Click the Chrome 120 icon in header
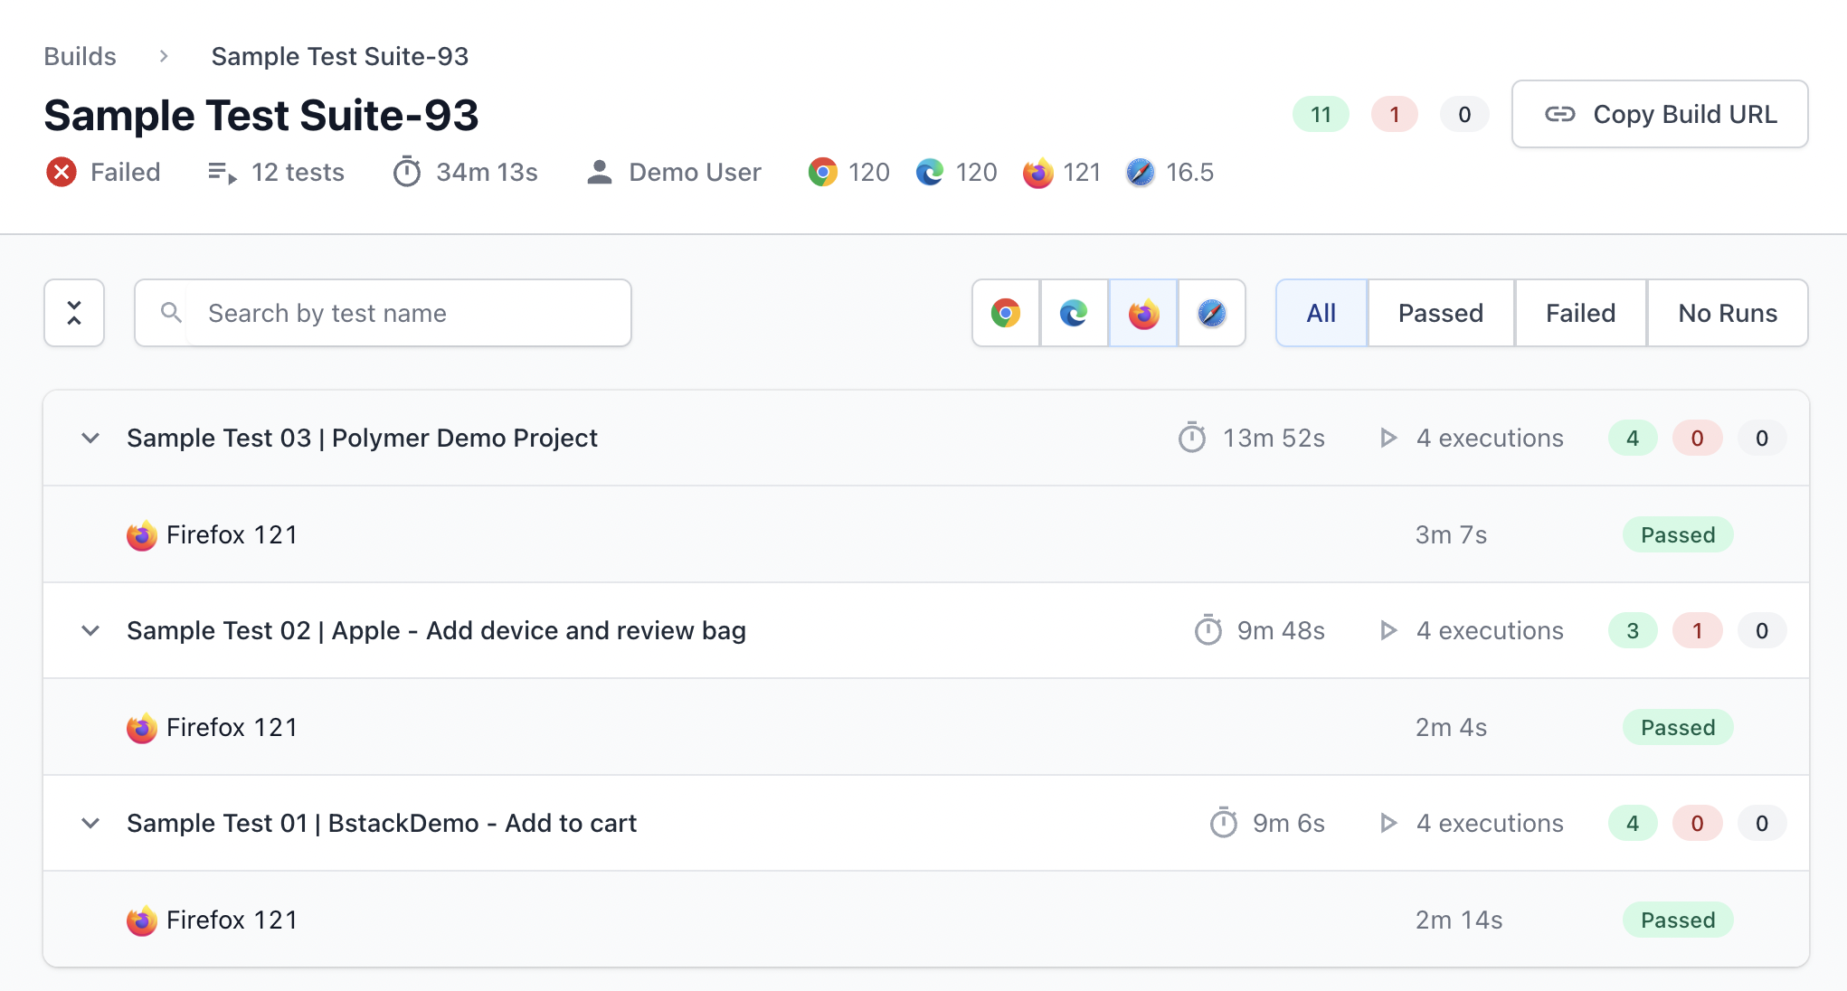 (822, 172)
